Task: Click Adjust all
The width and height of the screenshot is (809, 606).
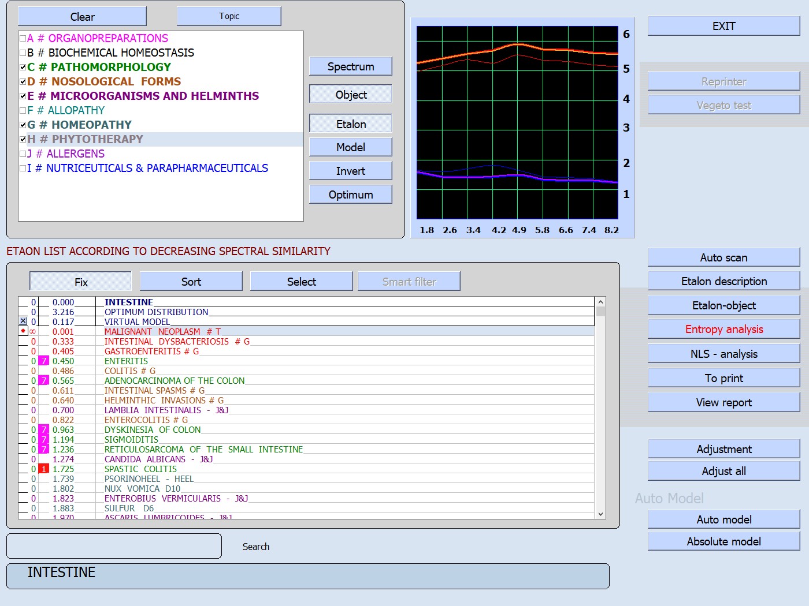Action: pyautogui.click(x=723, y=471)
